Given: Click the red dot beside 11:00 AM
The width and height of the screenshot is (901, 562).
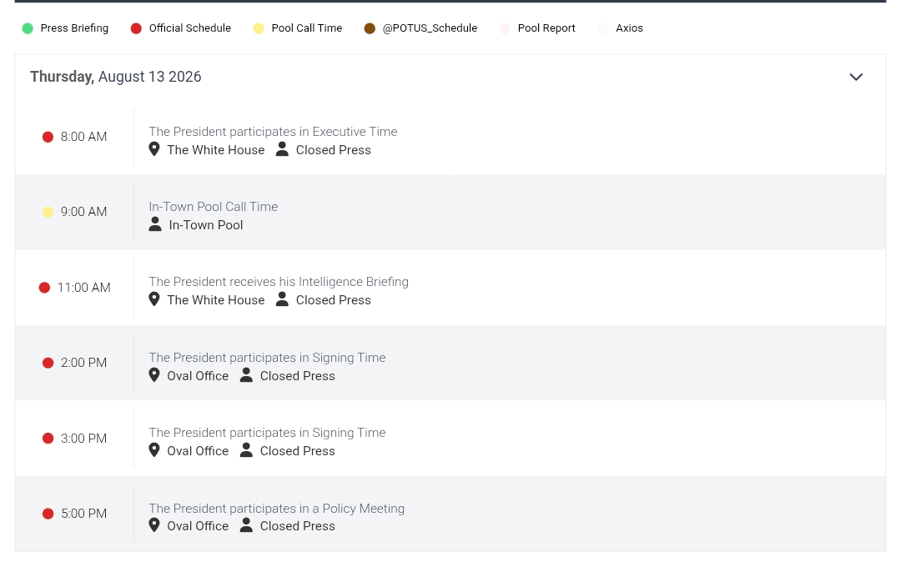Looking at the screenshot, I should click(x=44, y=288).
